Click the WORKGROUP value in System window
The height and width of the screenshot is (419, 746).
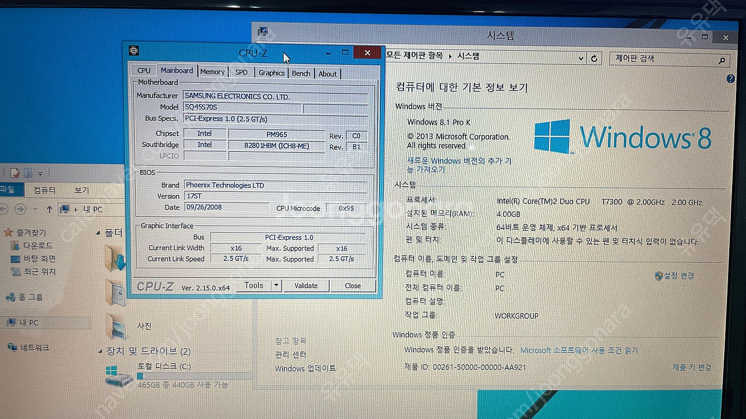coord(517,316)
